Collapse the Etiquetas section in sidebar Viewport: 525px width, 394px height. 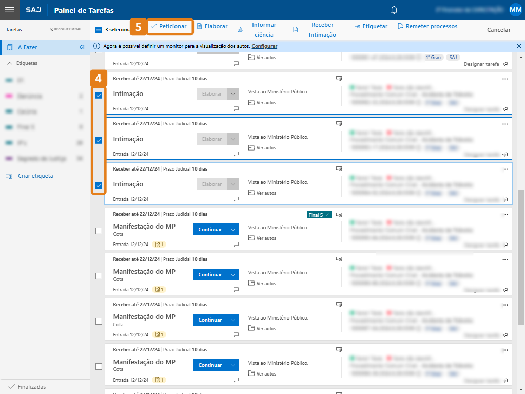click(x=10, y=63)
